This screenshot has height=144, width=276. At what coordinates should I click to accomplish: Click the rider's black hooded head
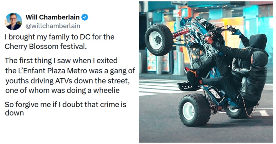pos(258,42)
